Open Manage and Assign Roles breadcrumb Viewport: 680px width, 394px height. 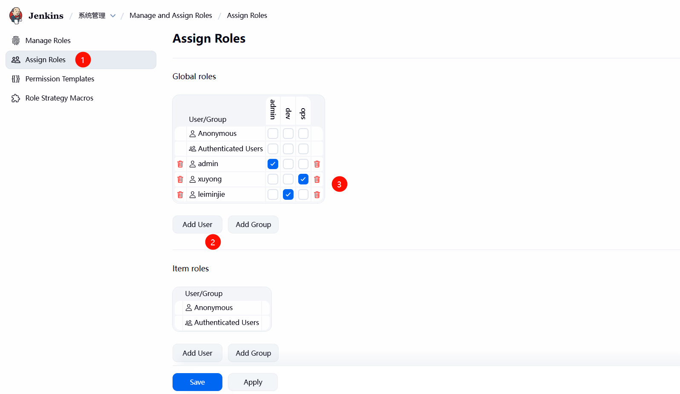click(170, 15)
